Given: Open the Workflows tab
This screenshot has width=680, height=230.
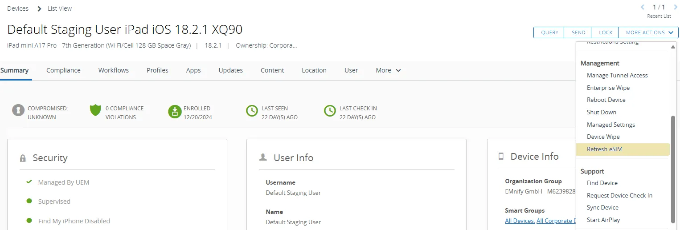Looking at the screenshot, I should pyautogui.click(x=114, y=70).
